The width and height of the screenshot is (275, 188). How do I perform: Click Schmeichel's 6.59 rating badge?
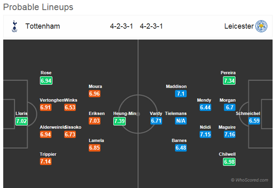tap(254, 121)
